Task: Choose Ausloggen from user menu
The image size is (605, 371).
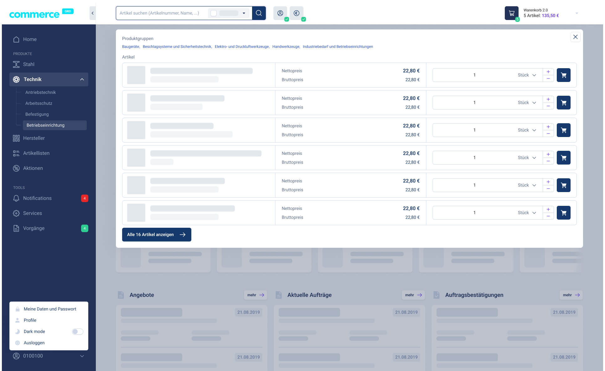Action: (34, 343)
